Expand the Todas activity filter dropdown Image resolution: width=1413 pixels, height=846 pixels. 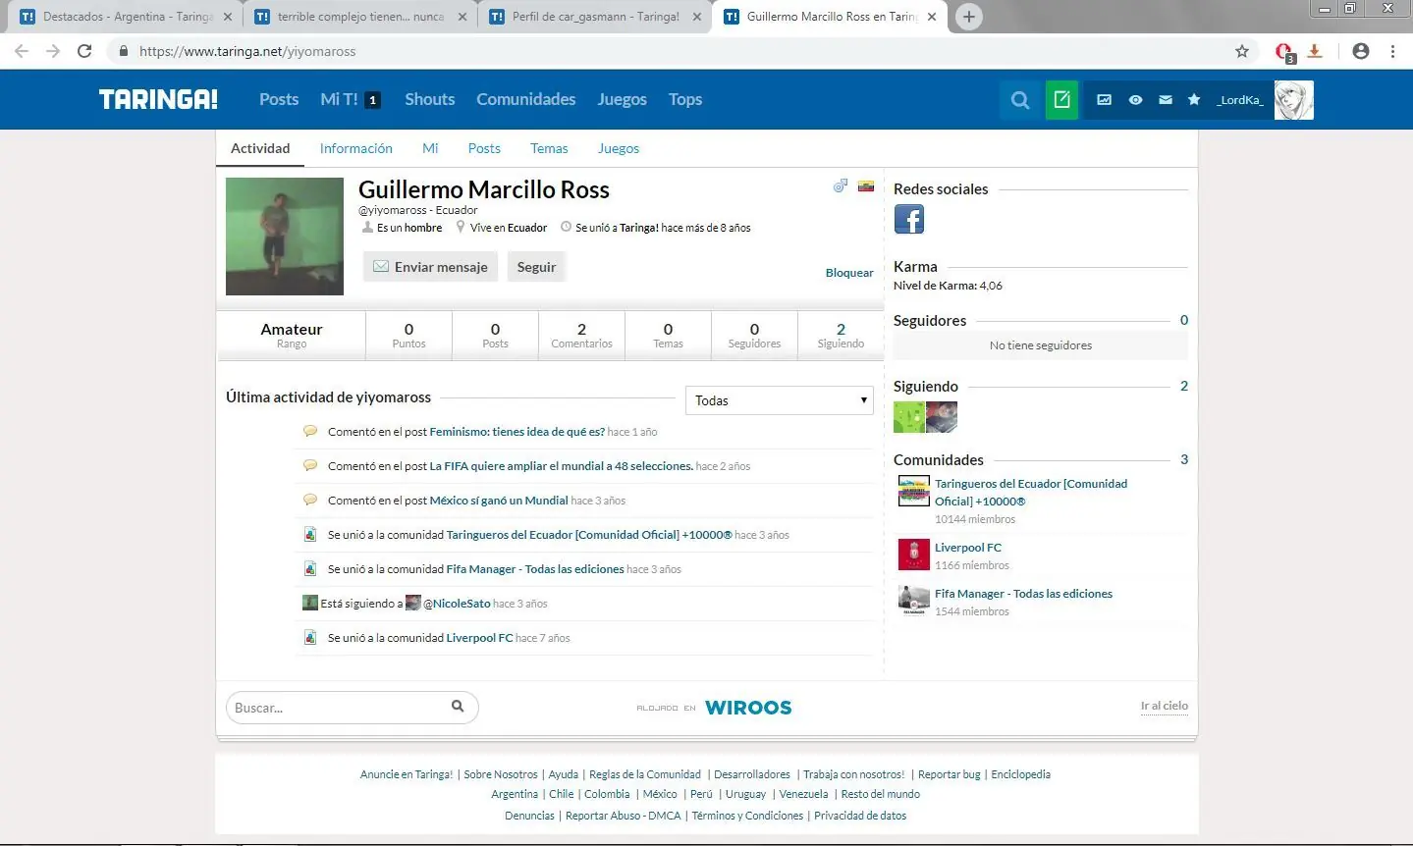tap(779, 400)
